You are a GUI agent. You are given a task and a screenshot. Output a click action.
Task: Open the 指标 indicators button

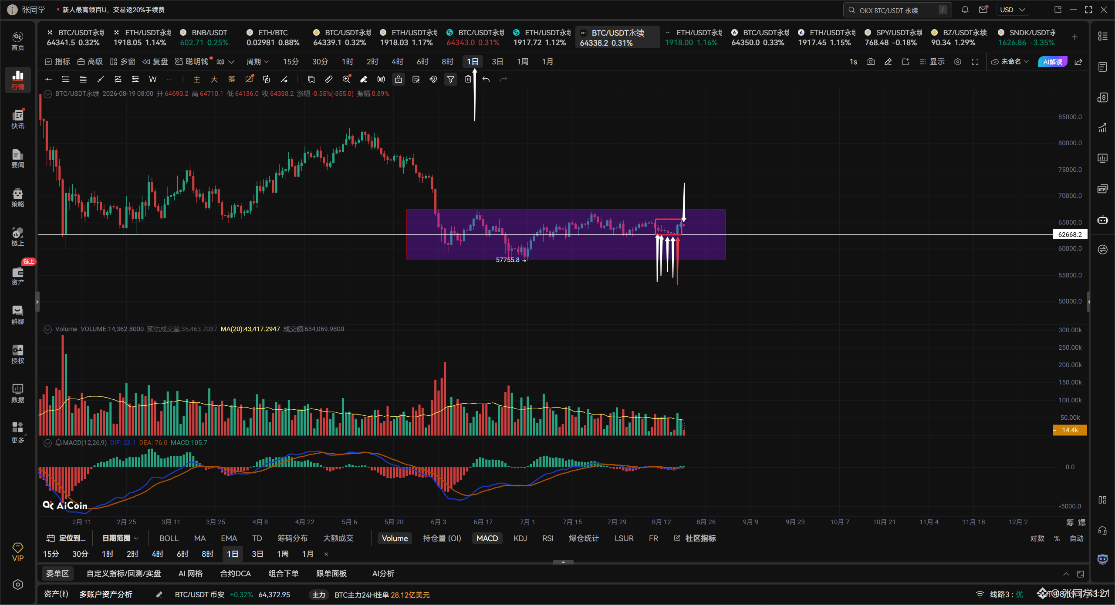57,62
